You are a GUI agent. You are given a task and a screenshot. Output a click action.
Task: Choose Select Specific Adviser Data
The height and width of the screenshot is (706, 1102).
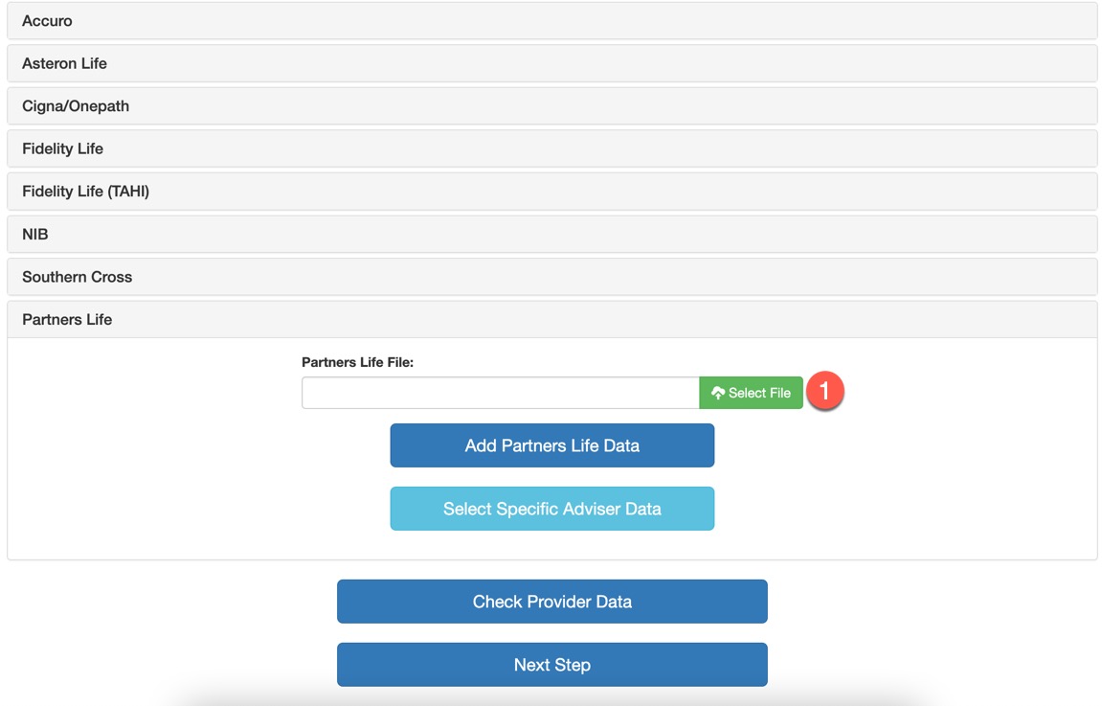tap(551, 509)
